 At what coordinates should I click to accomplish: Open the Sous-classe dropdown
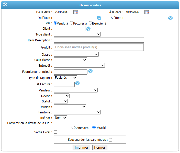point(70,60)
